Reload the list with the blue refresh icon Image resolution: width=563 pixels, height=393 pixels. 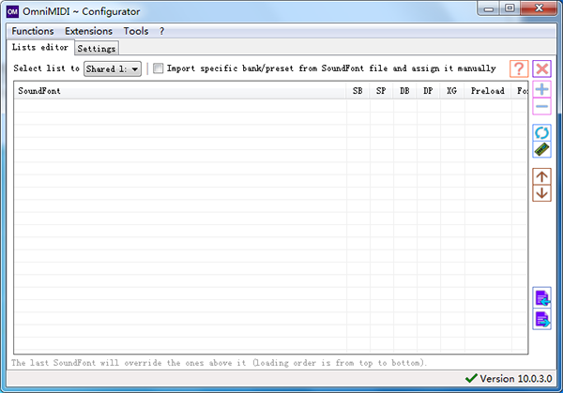(542, 132)
